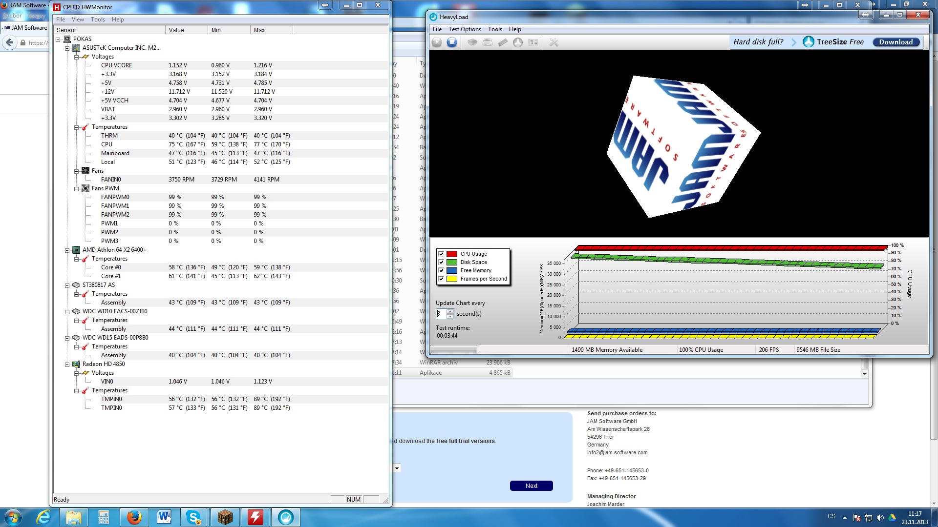
Task: Collapse the ASUSTeK Computer INC. node
Action: coord(67,48)
